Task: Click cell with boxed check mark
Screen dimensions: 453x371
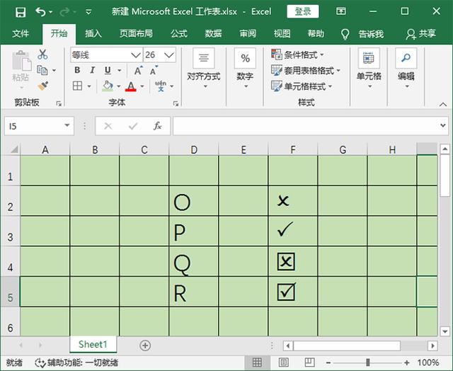Action: coord(293,292)
